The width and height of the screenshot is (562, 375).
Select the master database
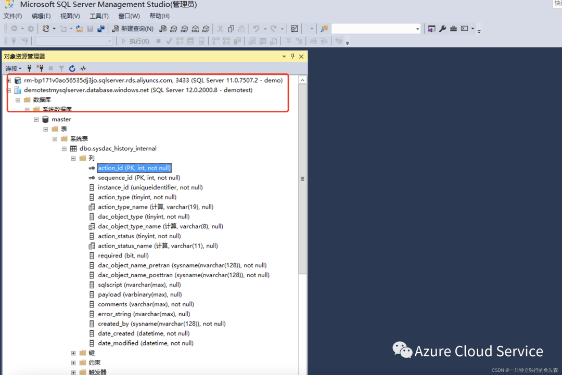coord(61,119)
